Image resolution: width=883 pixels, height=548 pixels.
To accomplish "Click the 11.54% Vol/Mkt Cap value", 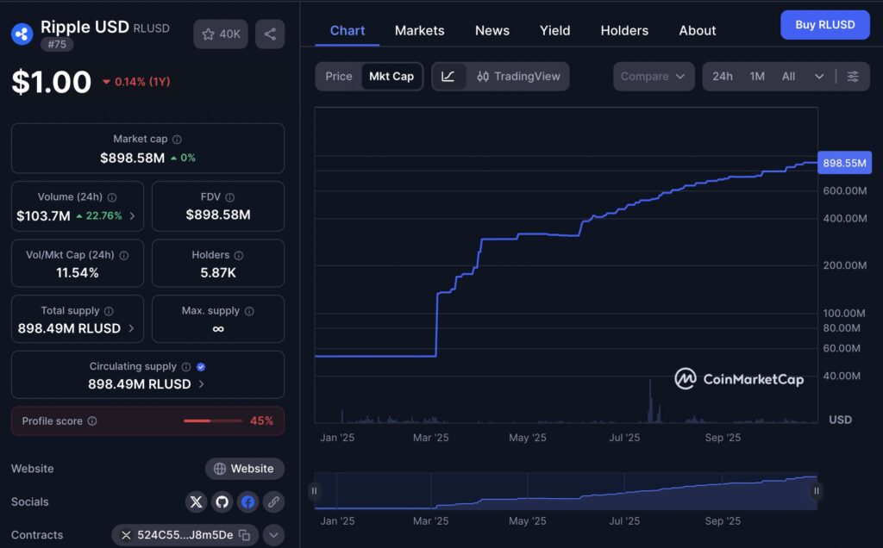I will (x=77, y=273).
